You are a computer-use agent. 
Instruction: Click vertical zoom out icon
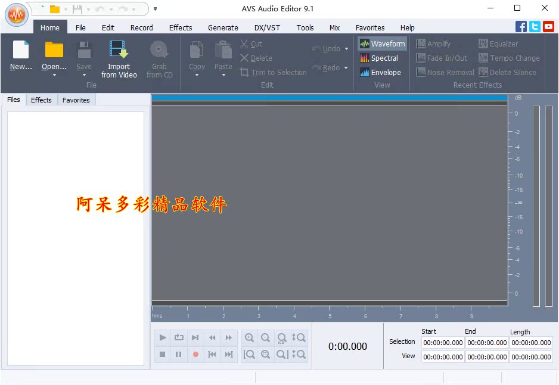pos(299,355)
